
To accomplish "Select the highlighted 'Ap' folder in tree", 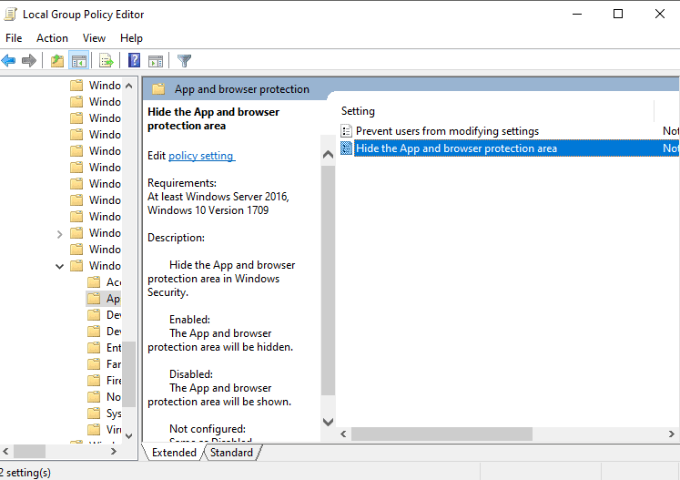I will (x=103, y=299).
